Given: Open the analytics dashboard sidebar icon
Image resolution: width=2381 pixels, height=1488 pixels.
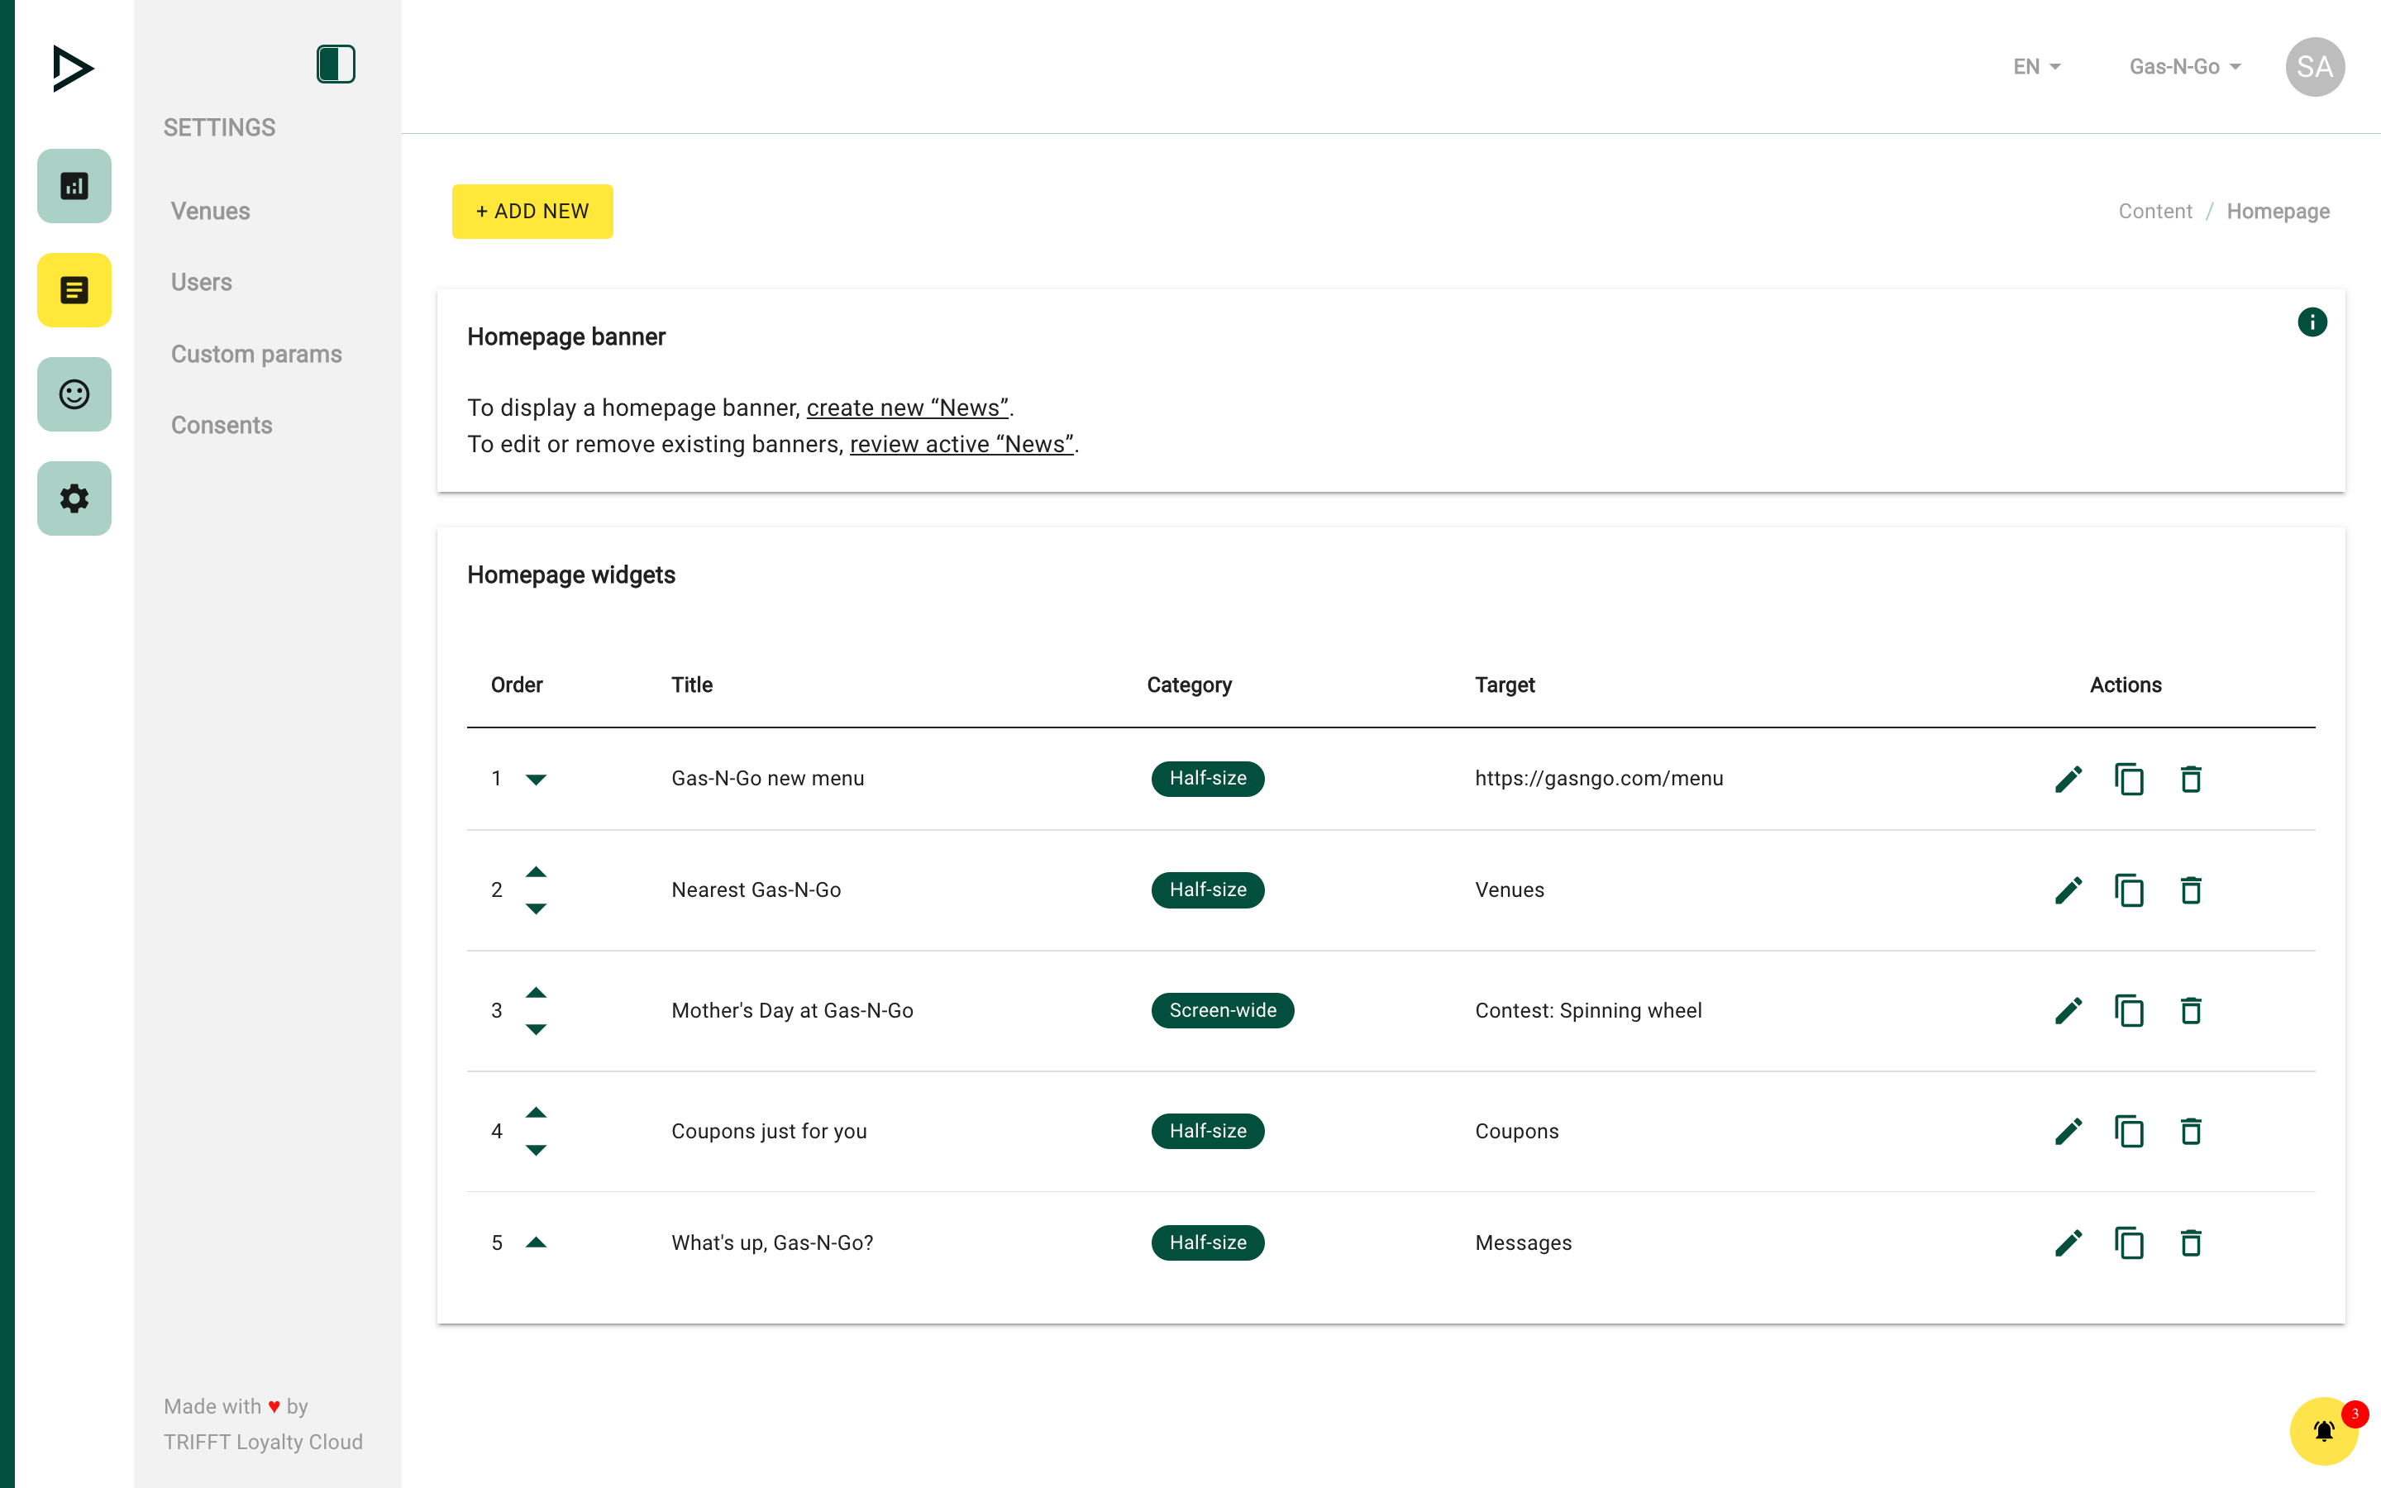Looking at the screenshot, I should coord(74,186).
